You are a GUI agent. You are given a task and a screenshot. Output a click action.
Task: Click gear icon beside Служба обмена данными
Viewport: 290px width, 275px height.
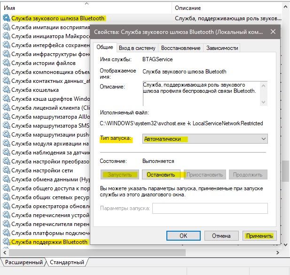(7, 179)
